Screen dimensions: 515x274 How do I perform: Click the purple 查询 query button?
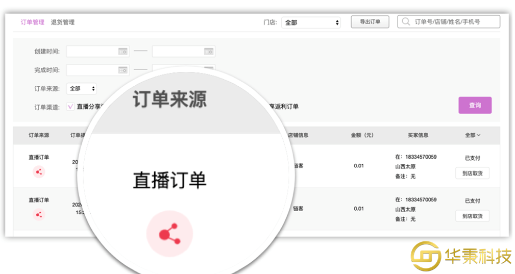coord(475,105)
